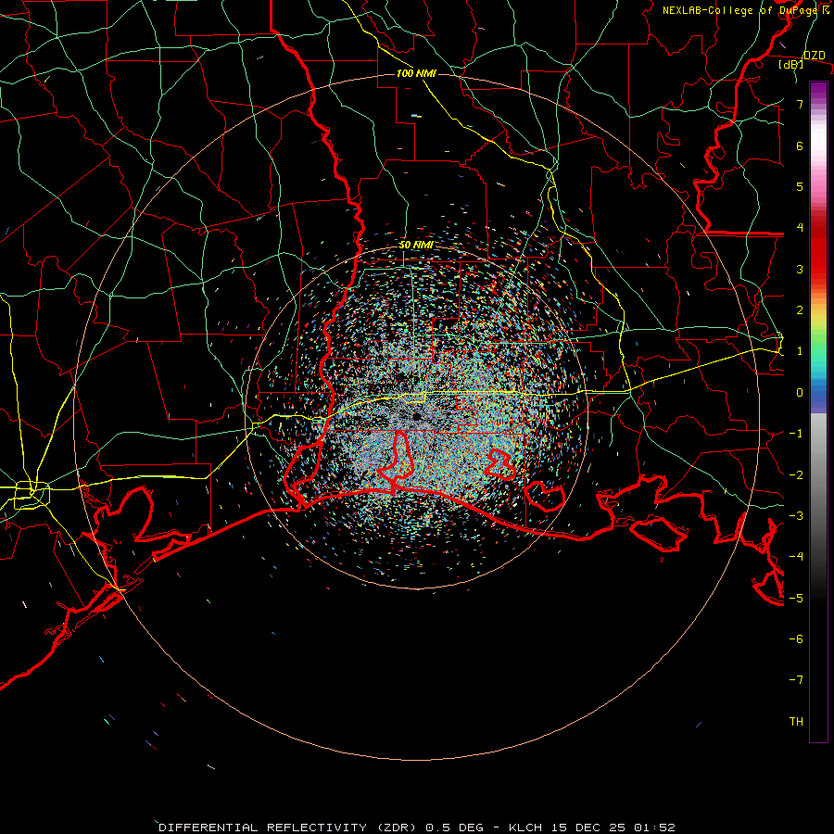834x834 pixels.
Task: Click the KLCH 15 DEC 25 01:52 timestamp
Action: point(592,828)
